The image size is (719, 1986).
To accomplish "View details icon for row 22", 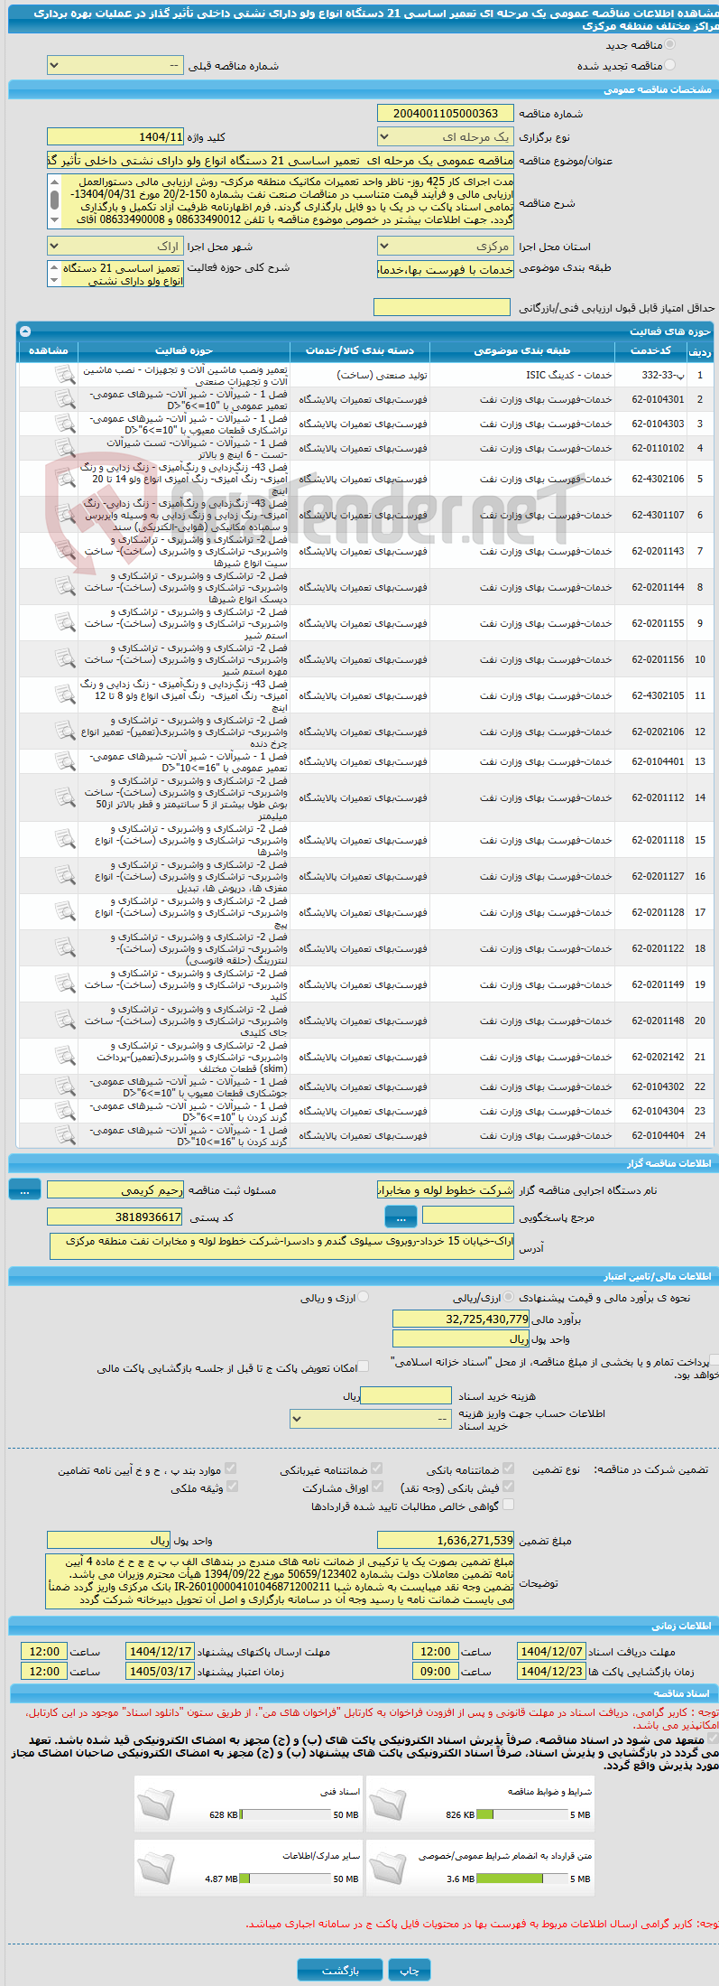I will (65, 1086).
